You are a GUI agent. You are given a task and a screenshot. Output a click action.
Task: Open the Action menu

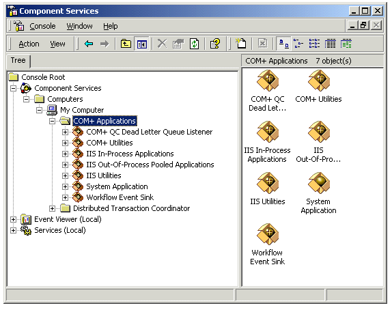tap(29, 44)
